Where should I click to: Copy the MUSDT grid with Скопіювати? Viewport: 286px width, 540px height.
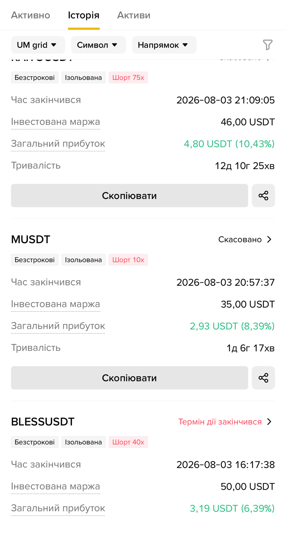pos(130,378)
